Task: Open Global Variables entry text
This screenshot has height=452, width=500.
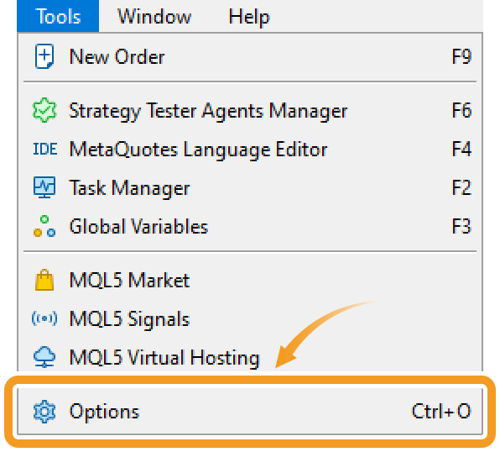Action: (138, 227)
